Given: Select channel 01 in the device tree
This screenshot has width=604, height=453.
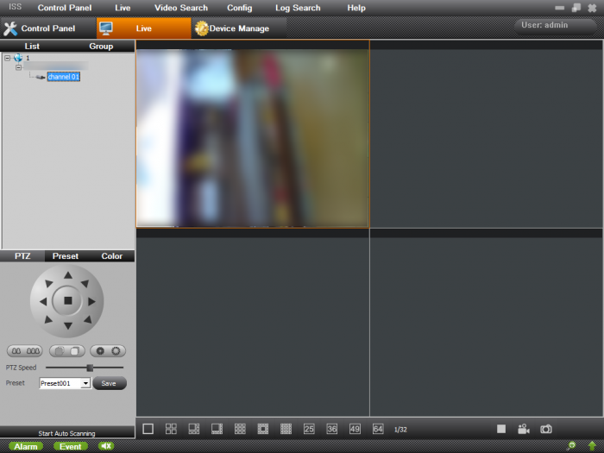Looking at the screenshot, I should [64, 77].
